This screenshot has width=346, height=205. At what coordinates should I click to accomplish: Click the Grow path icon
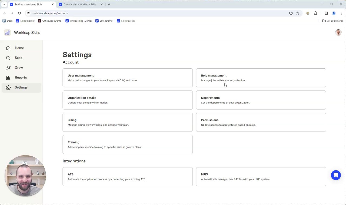coord(8,68)
